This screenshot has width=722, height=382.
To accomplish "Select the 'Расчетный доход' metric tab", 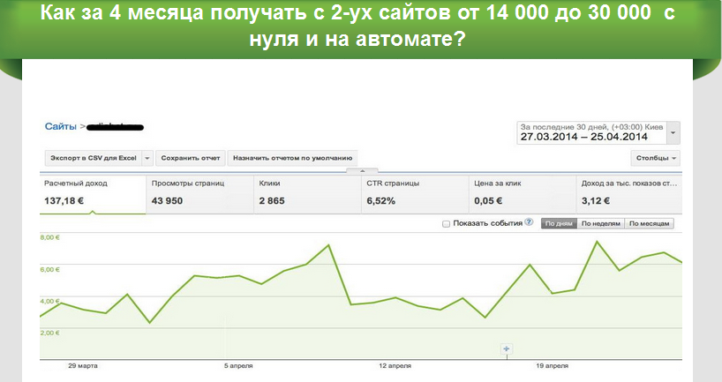I will (93, 192).
